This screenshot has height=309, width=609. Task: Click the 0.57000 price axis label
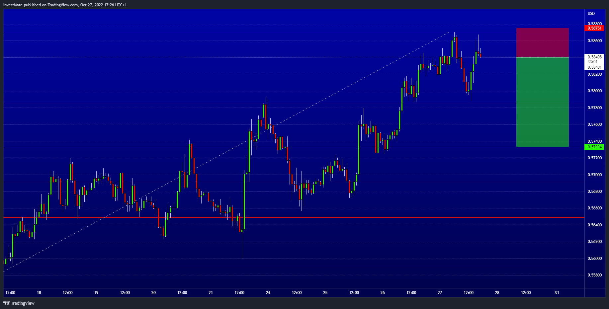tap(594, 175)
